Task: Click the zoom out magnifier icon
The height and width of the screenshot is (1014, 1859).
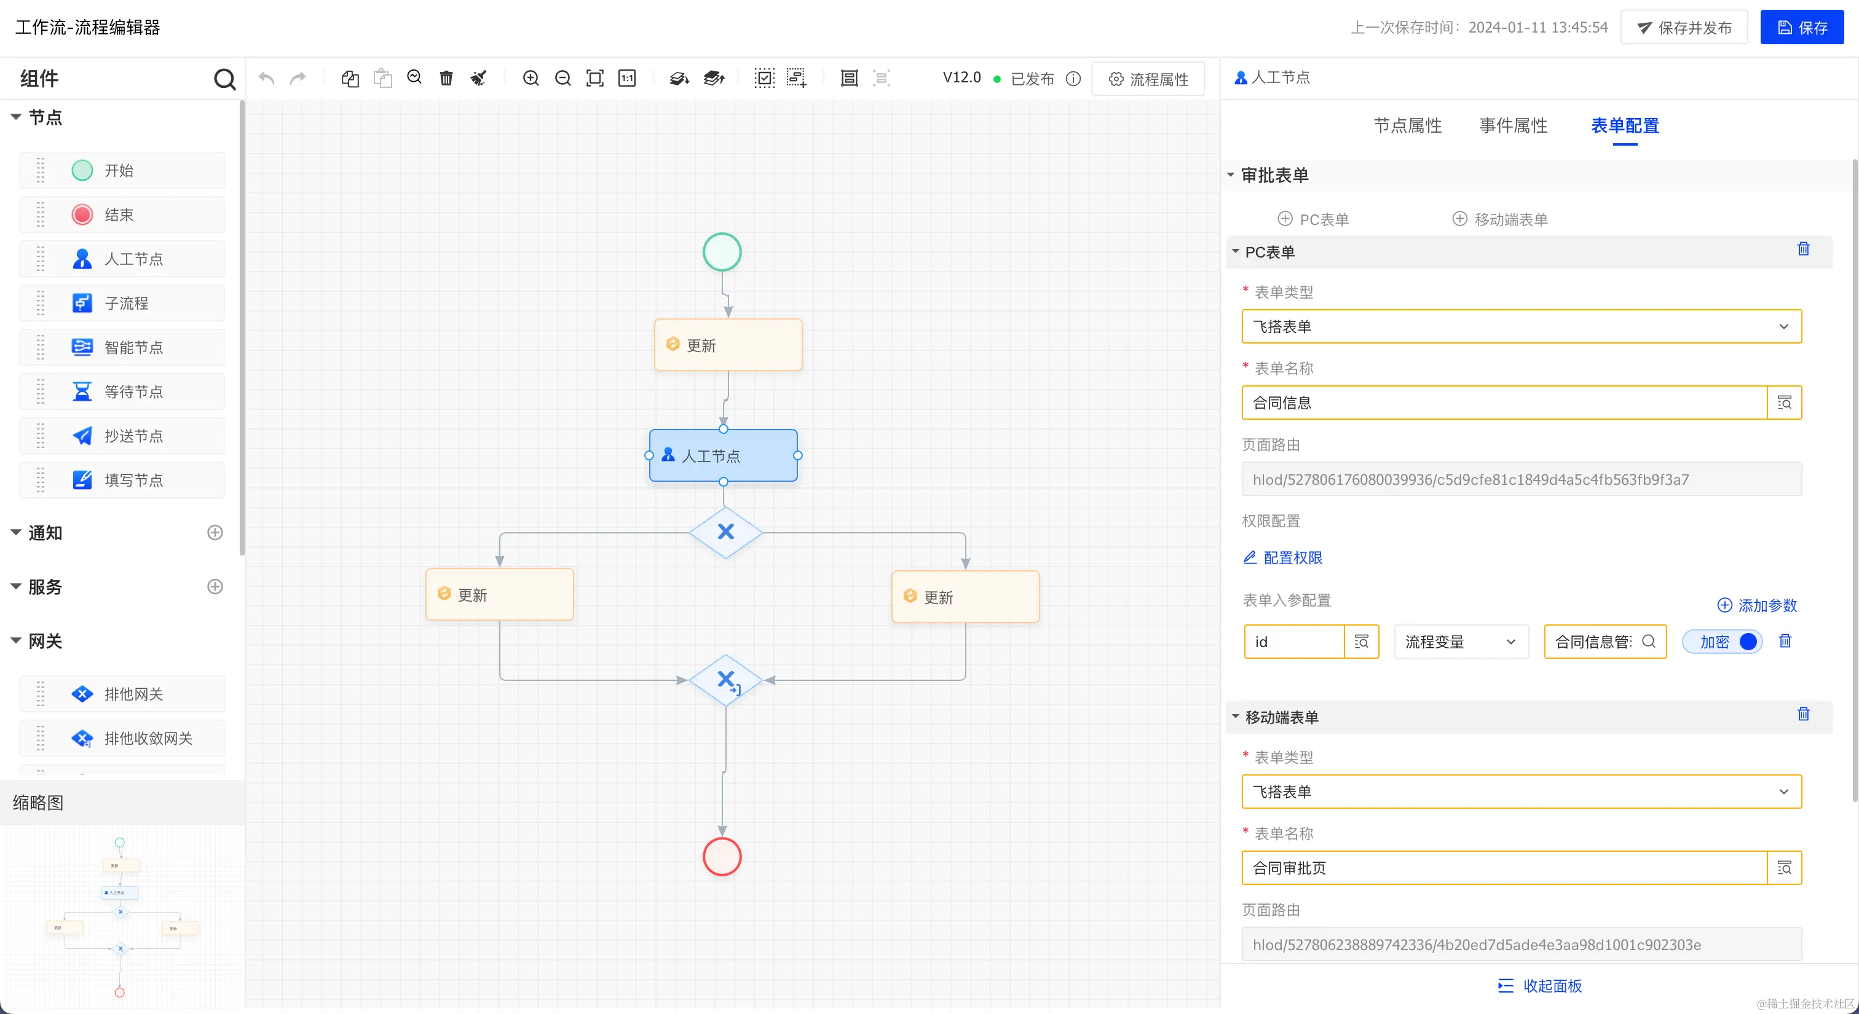Action: tap(563, 78)
